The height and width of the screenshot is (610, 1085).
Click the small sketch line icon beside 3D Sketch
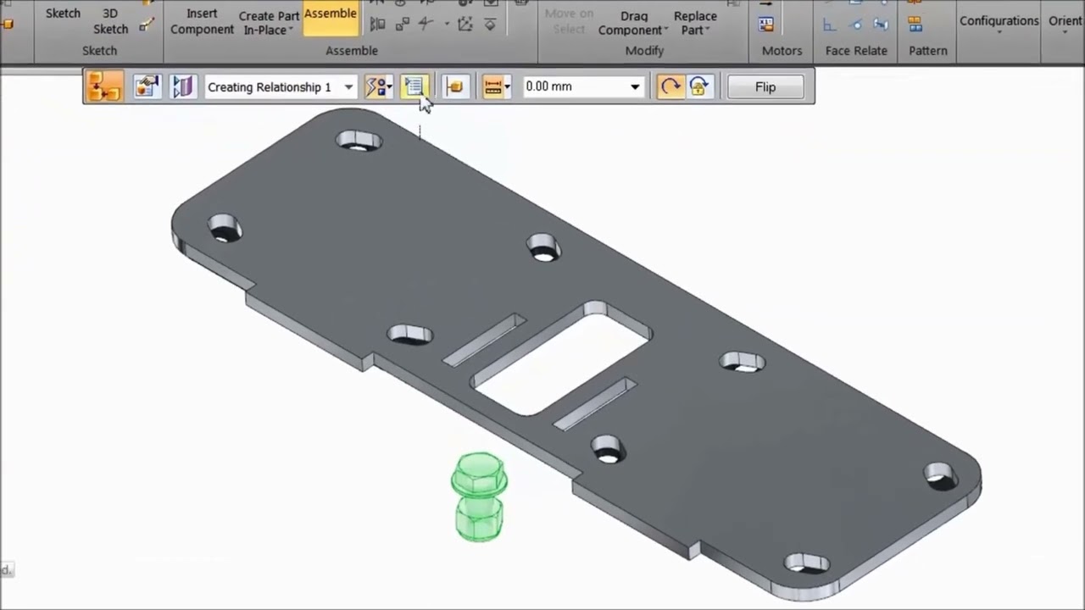coord(147,25)
